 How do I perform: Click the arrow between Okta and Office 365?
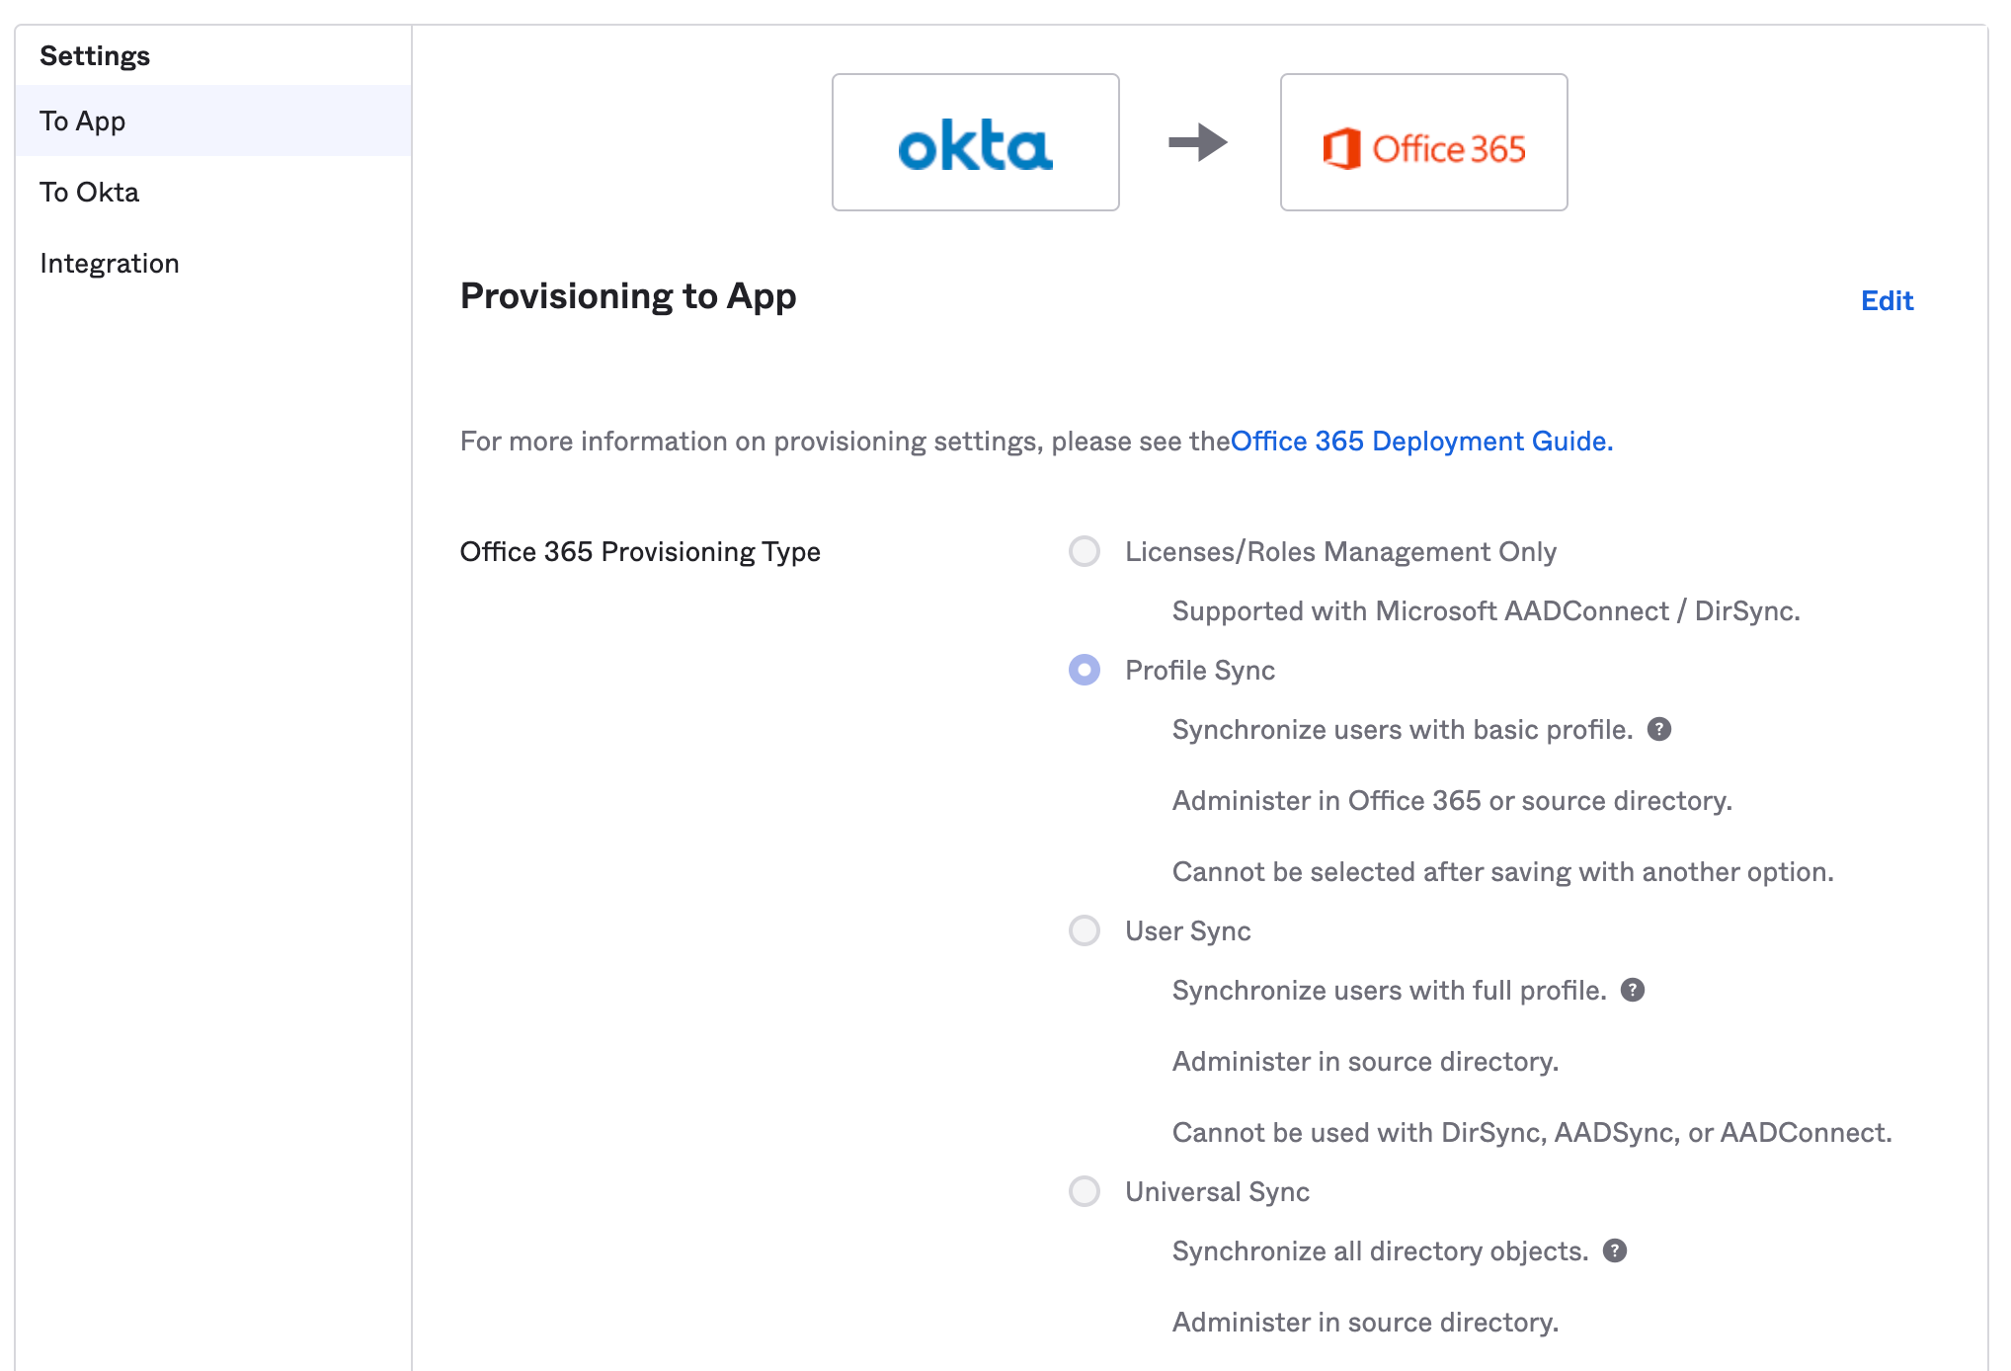pyautogui.click(x=1197, y=142)
